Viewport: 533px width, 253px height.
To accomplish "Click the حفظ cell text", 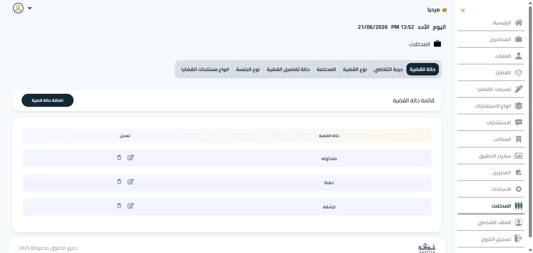I will pos(329,183).
